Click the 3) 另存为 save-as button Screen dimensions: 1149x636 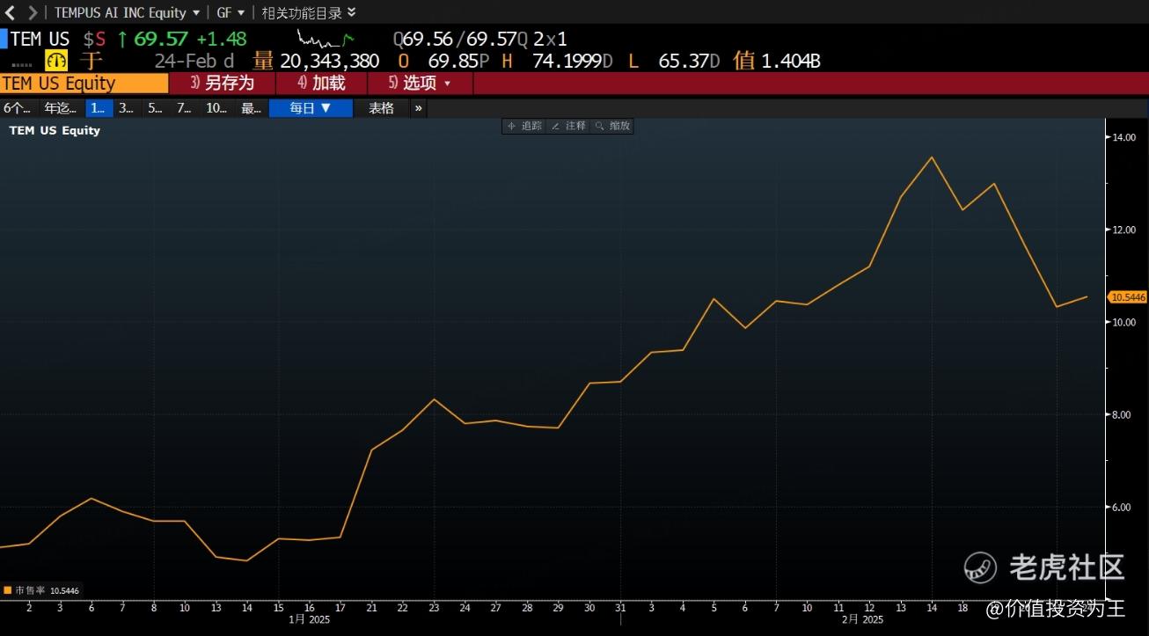pyautogui.click(x=222, y=84)
